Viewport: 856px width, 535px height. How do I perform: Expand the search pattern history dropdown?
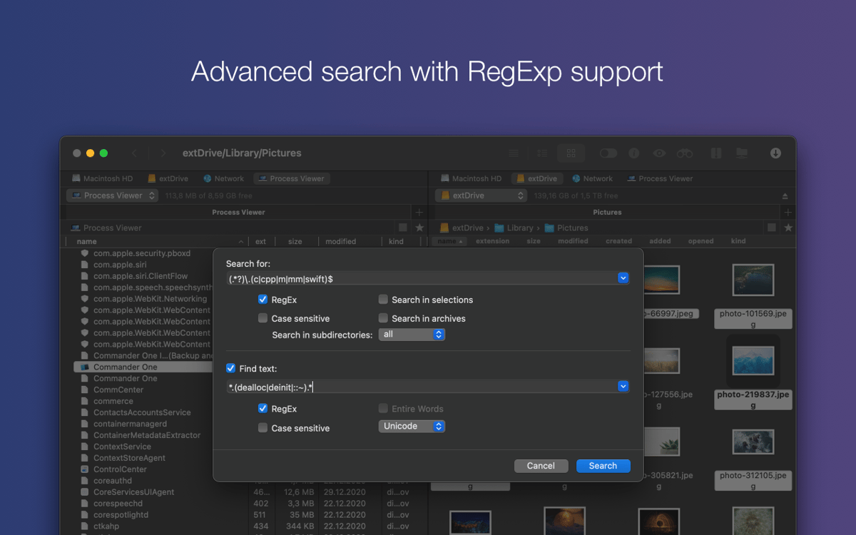click(x=623, y=277)
